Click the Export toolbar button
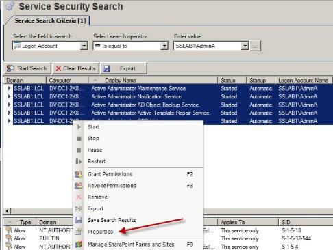The width and height of the screenshot is (333, 250). (x=123, y=68)
